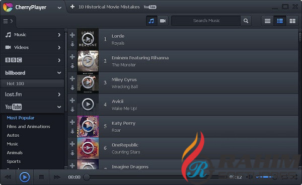The width and height of the screenshot is (302, 185).
Task: Add Eminem The Monster to playlist
Action: (72, 57)
